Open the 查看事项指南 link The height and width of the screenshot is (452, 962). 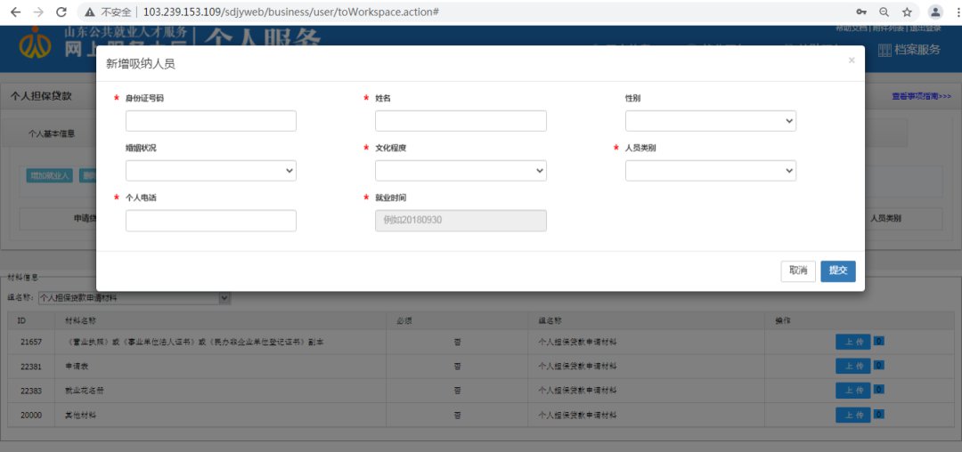click(x=921, y=96)
